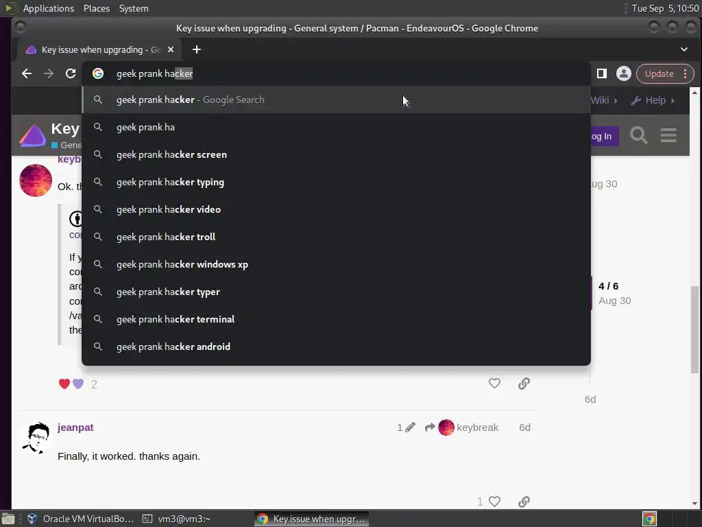Viewport: 702px width, 527px height.
Task: Choose suggestion 'geek prank hacker terminal'
Action: point(336,319)
